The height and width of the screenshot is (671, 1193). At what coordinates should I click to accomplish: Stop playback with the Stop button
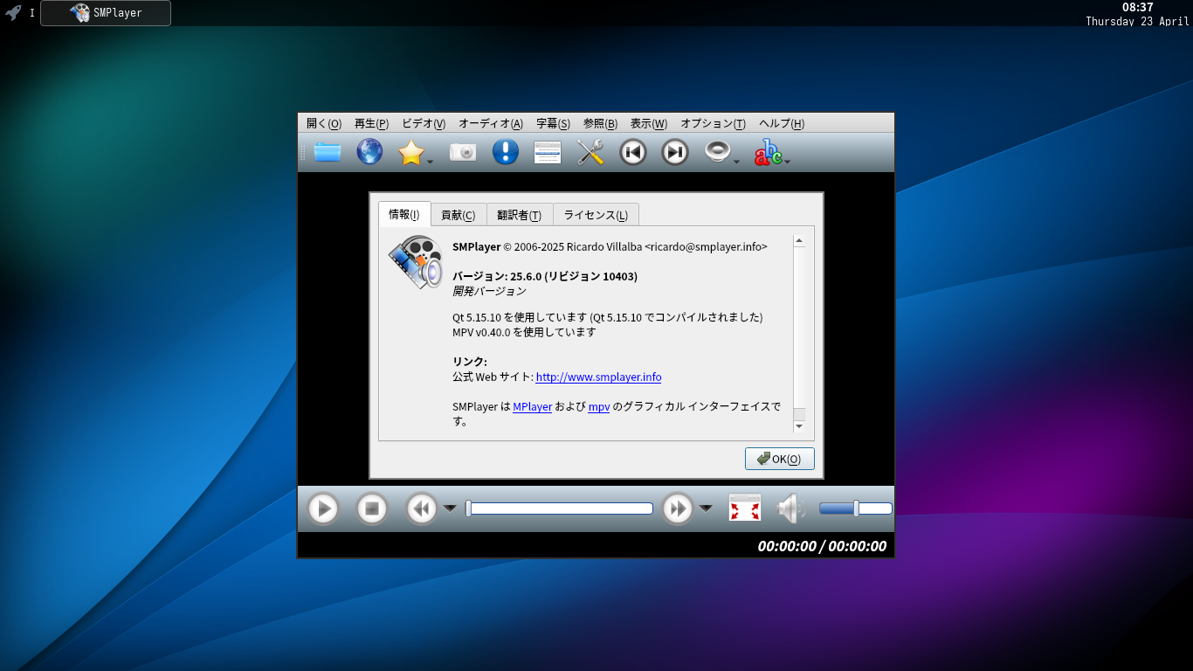tap(372, 508)
